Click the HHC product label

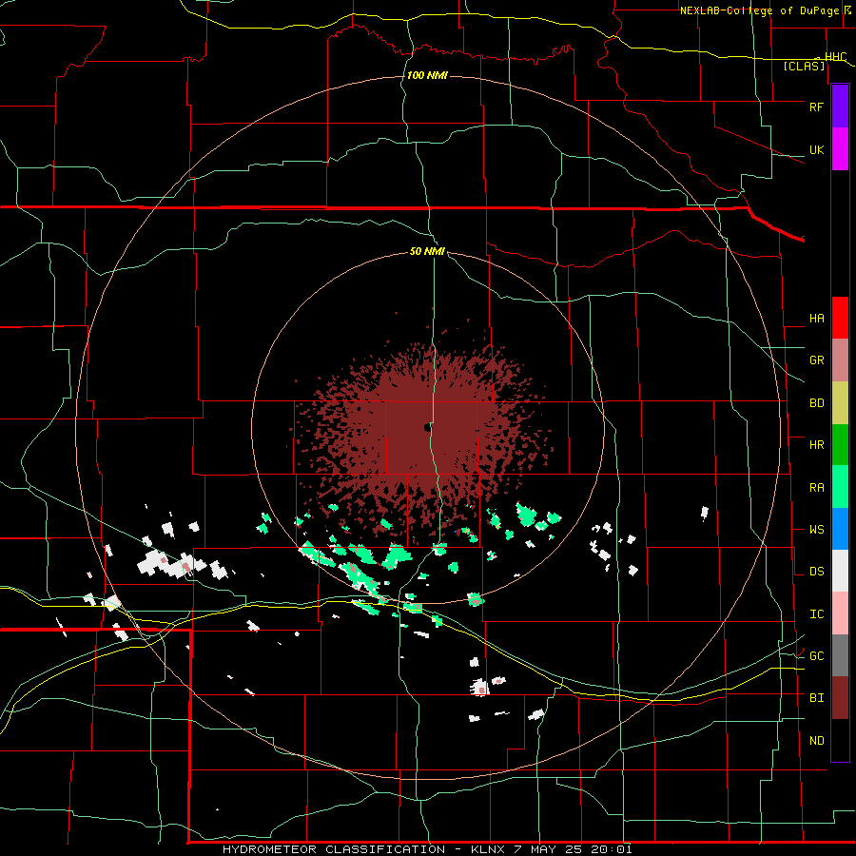point(835,57)
